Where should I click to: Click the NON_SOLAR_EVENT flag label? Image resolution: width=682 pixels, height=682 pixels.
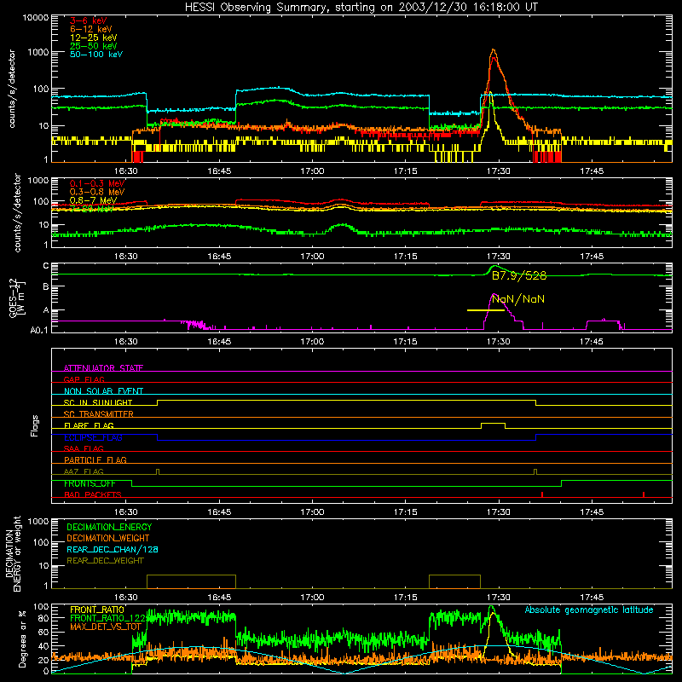point(103,391)
